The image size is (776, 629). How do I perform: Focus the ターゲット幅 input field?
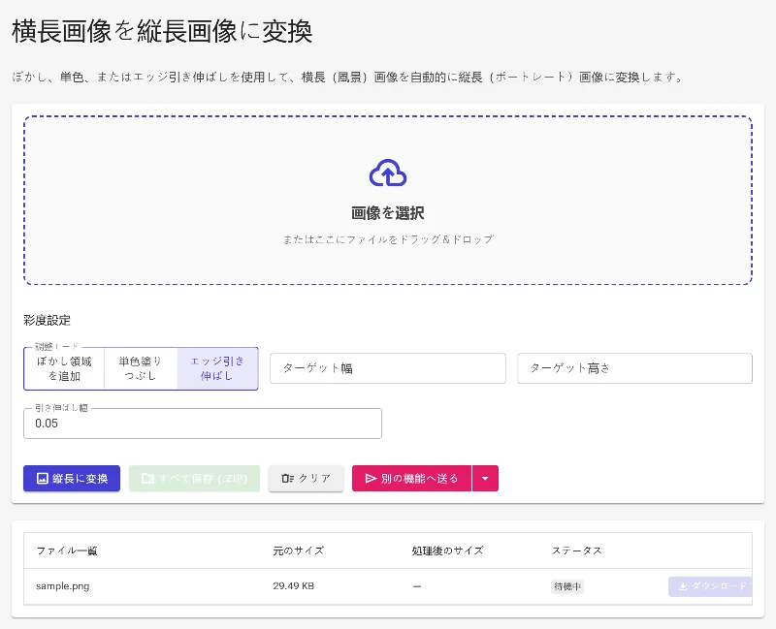(x=387, y=368)
